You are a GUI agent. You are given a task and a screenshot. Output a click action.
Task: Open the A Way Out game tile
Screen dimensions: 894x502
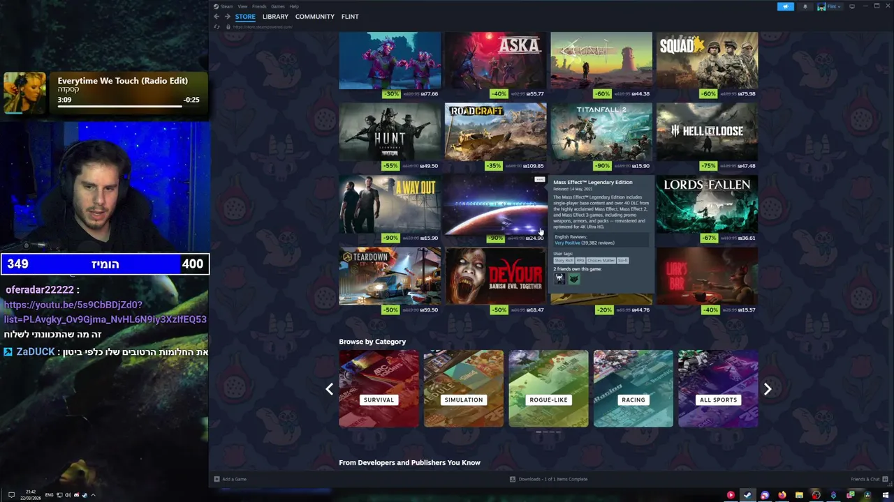390,205
